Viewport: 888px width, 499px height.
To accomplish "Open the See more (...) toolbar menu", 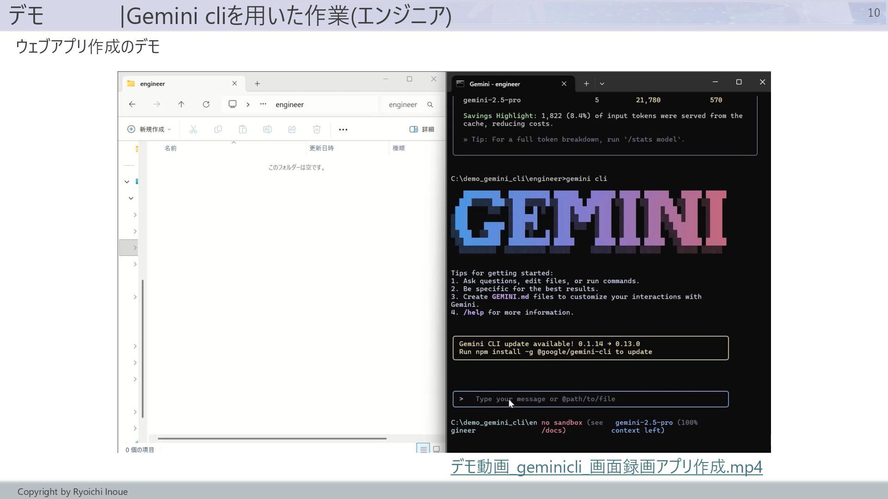I will (343, 129).
